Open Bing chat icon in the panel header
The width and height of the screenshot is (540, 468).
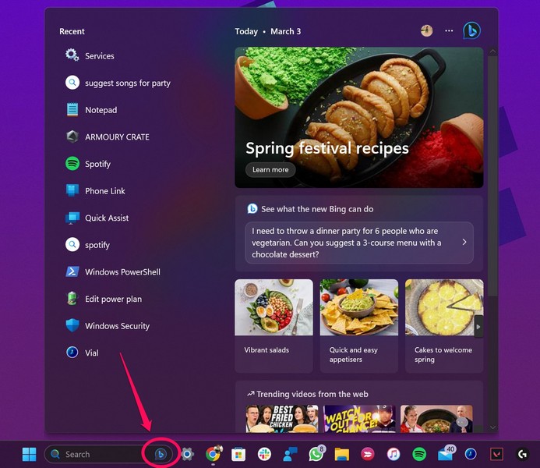471,30
